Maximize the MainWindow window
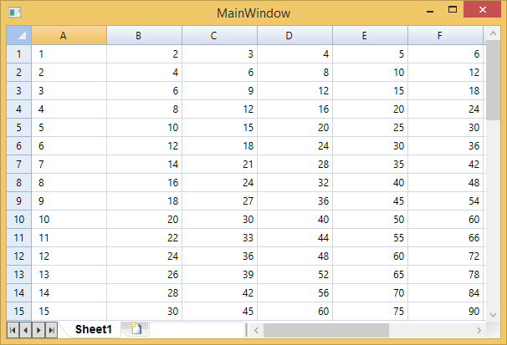The height and width of the screenshot is (345, 507). tap(453, 11)
